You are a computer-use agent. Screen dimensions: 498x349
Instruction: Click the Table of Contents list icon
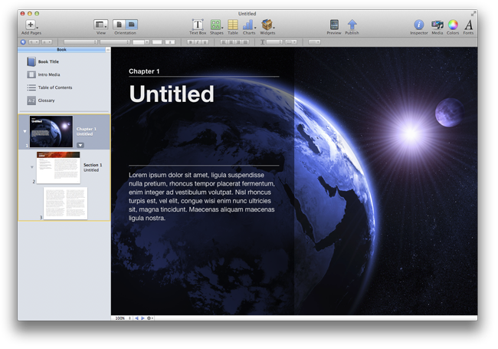click(x=31, y=87)
